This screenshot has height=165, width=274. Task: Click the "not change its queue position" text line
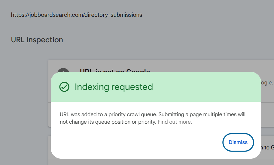click(x=108, y=122)
